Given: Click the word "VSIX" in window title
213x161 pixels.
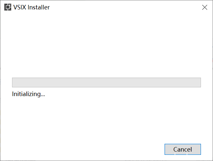Looking at the screenshot, I should pyautogui.click(x=20, y=7).
